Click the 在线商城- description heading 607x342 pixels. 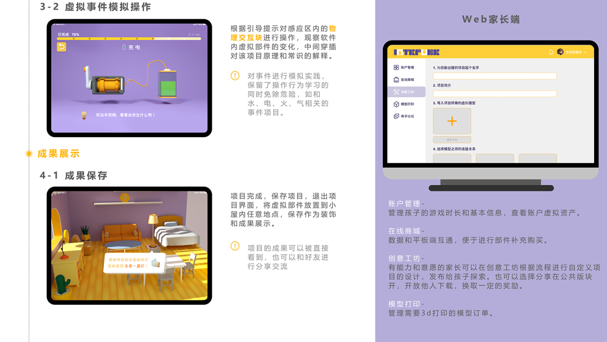pos(406,231)
